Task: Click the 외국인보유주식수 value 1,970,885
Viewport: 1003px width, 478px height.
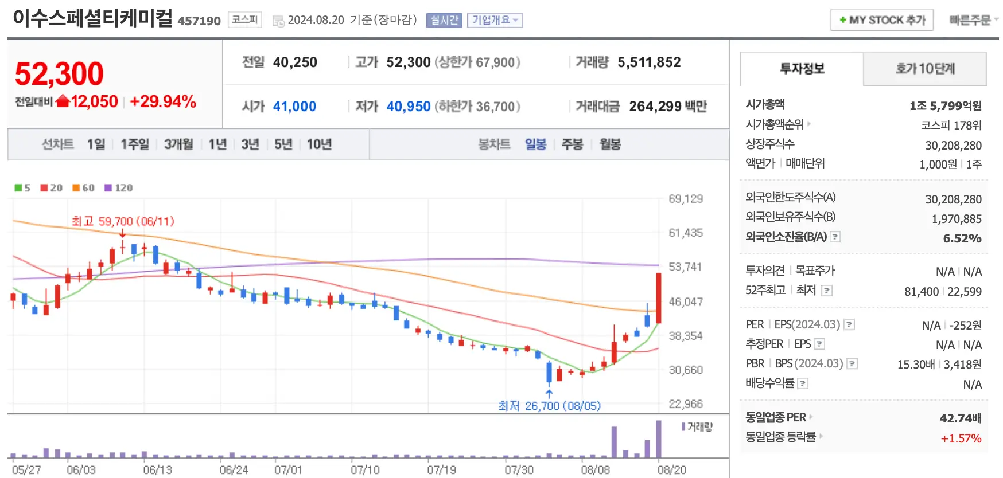Action: click(957, 219)
